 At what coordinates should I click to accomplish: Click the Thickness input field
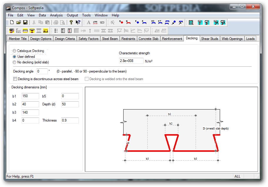(x=70, y=120)
